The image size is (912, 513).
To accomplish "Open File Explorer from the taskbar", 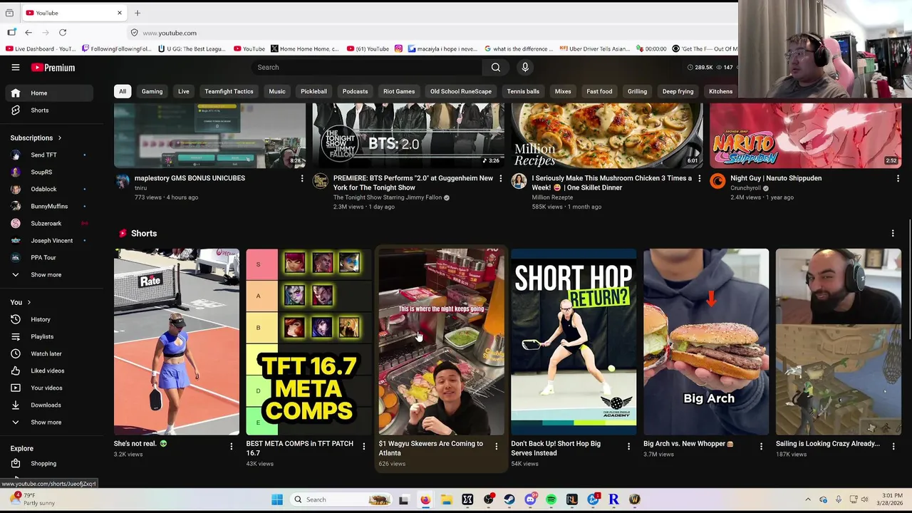I will pyautogui.click(x=446, y=499).
